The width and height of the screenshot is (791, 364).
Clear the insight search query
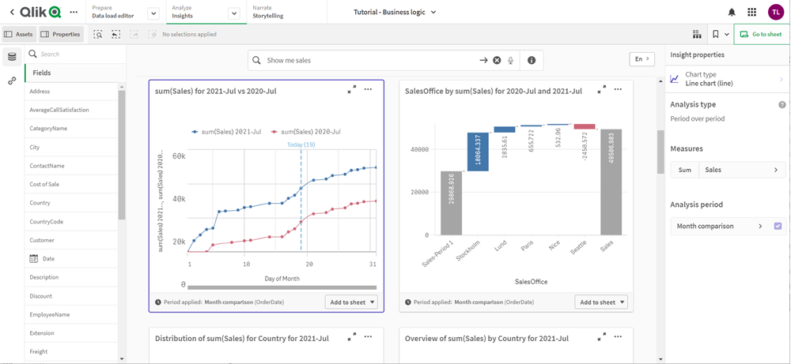point(497,60)
